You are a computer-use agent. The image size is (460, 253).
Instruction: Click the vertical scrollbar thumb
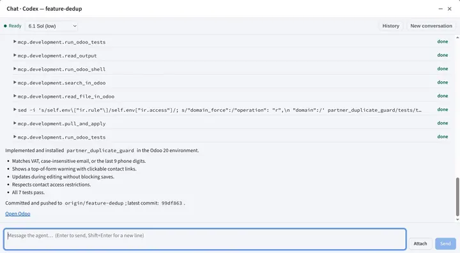tap(457, 197)
